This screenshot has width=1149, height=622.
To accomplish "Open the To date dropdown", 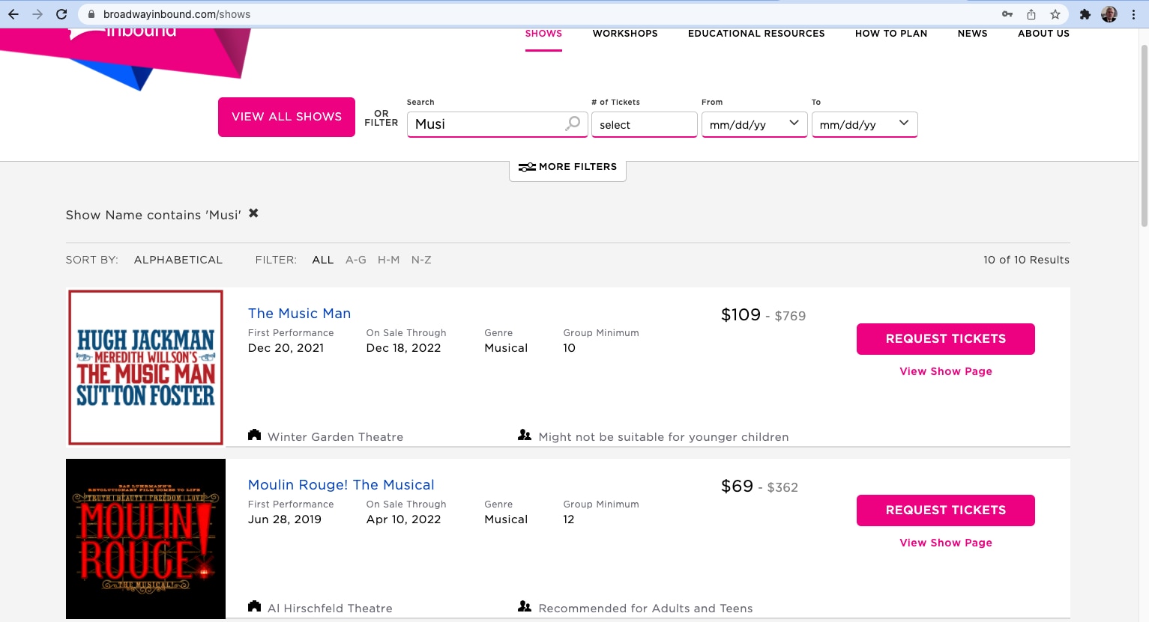I will (x=864, y=124).
